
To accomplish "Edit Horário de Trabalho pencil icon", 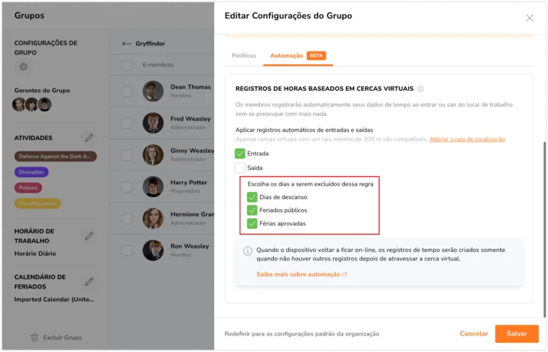I will (88, 236).
